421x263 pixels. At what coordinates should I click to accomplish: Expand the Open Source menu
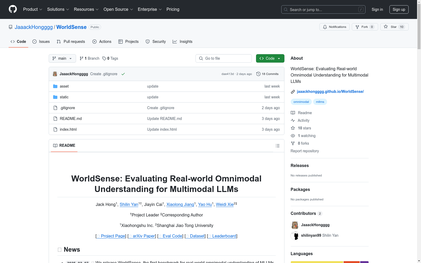(118, 9)
